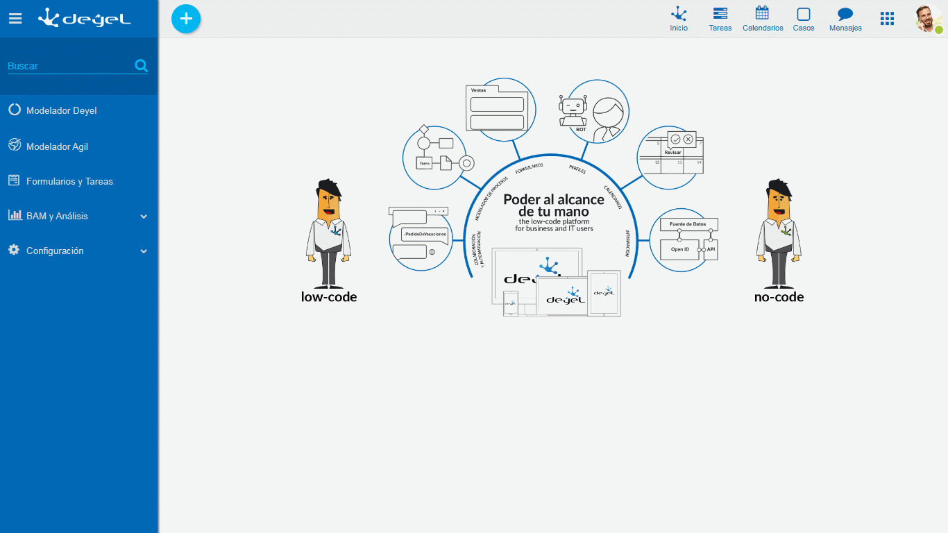Click the Fuente de Datos integration circle
948x533 pixels.
[x=682, y=240]
